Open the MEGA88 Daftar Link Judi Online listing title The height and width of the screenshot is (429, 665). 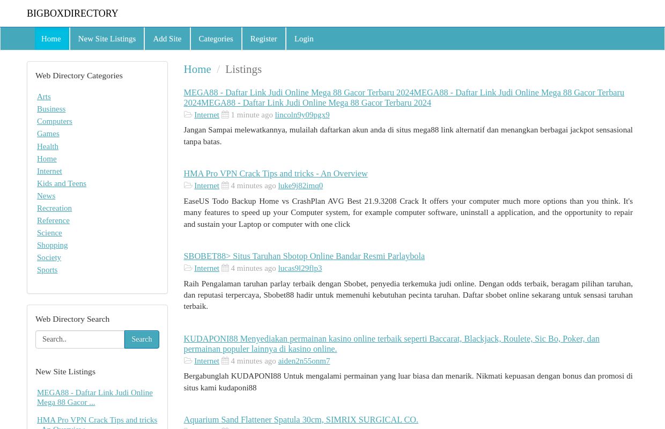point(404,98)
